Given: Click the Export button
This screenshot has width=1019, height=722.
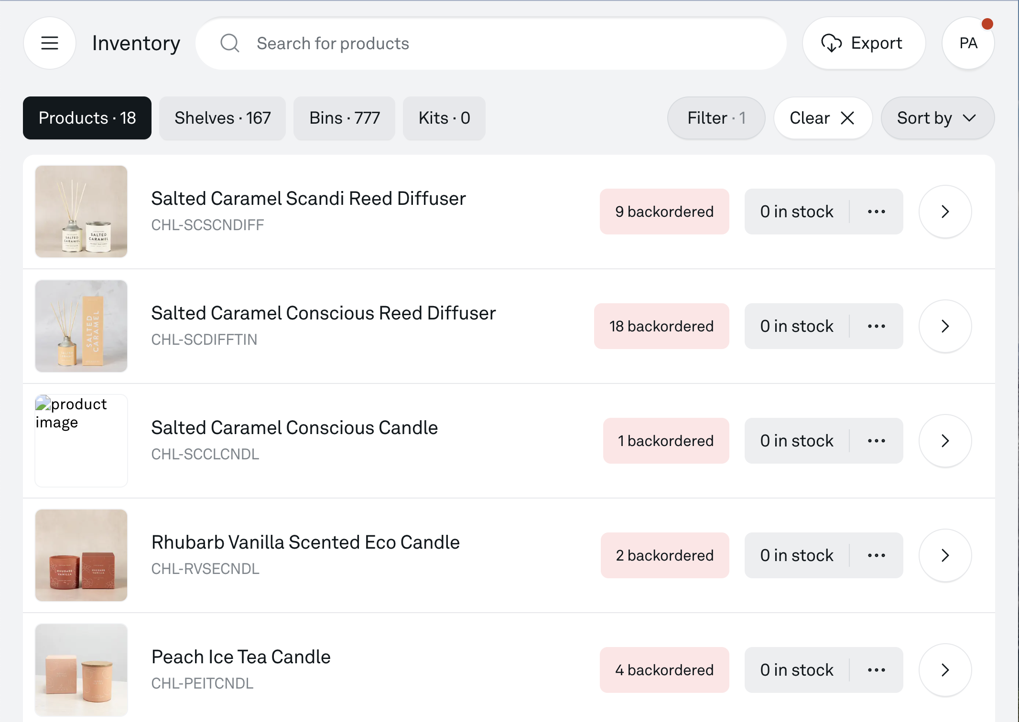Looking at the screenshot, I should pos(863,43).
